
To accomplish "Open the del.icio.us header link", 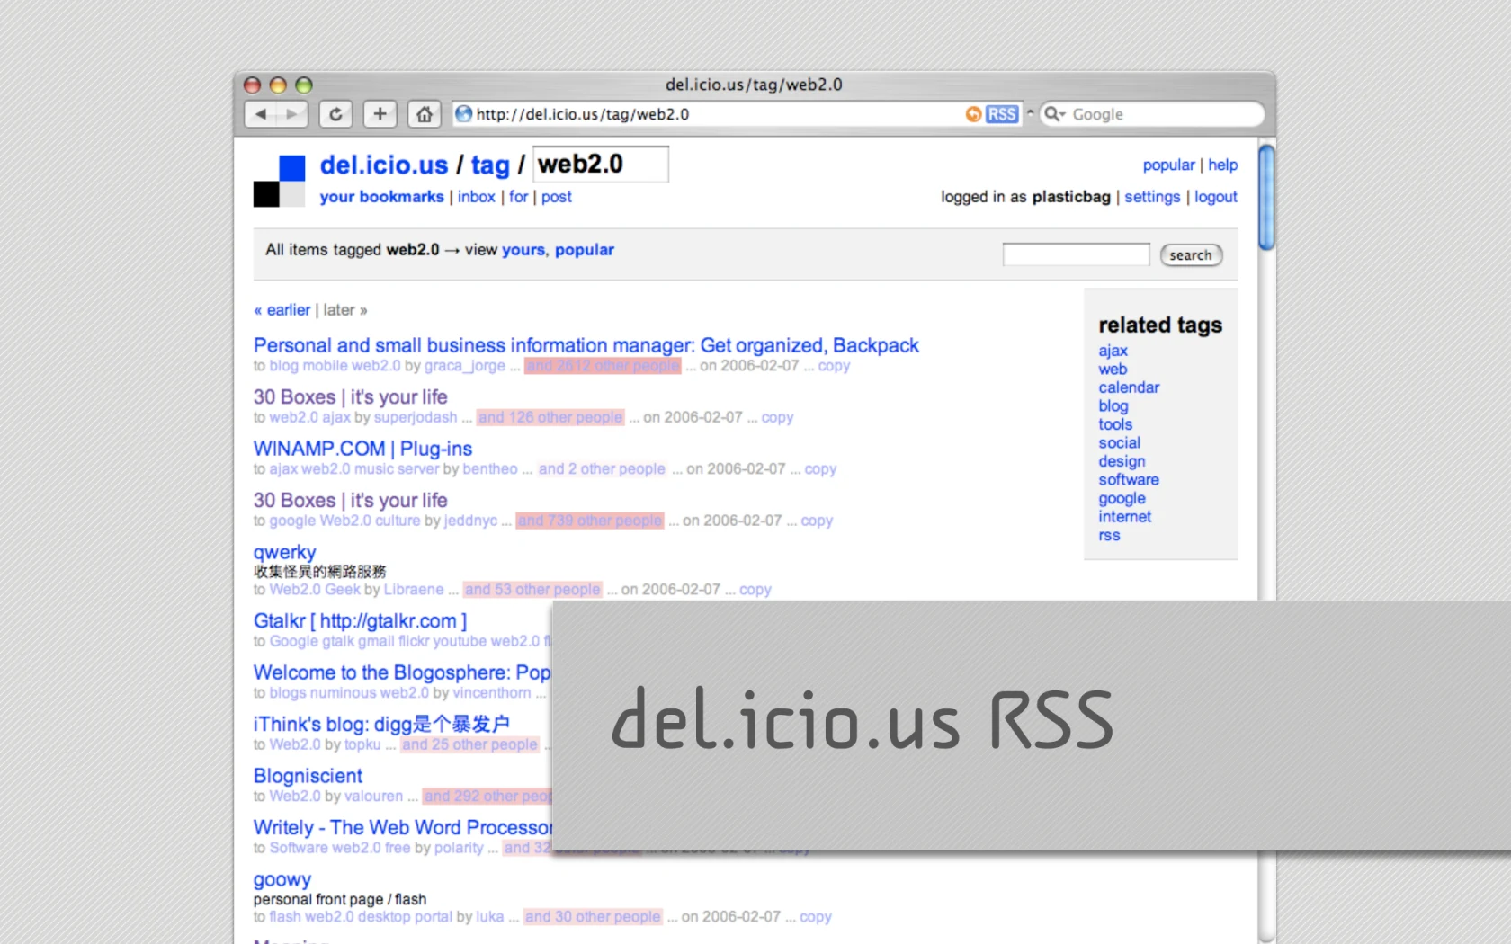I will coord(384,165).
